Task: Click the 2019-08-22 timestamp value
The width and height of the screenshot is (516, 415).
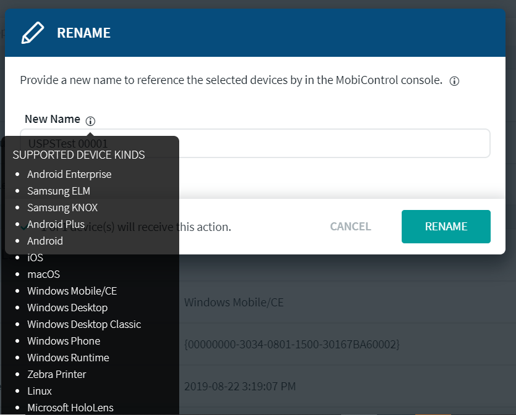Action: pyautogui.click(x=240, y=387)
